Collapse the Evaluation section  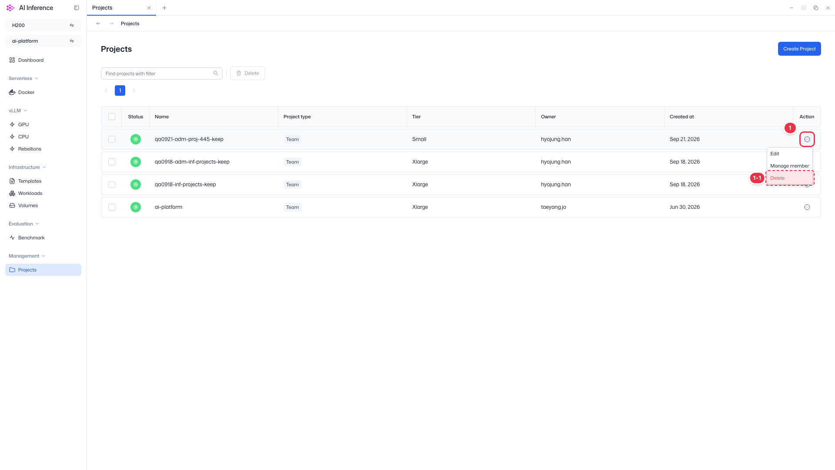coord(24,224)
